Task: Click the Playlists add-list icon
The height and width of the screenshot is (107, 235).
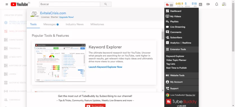Action: [167, 22]
